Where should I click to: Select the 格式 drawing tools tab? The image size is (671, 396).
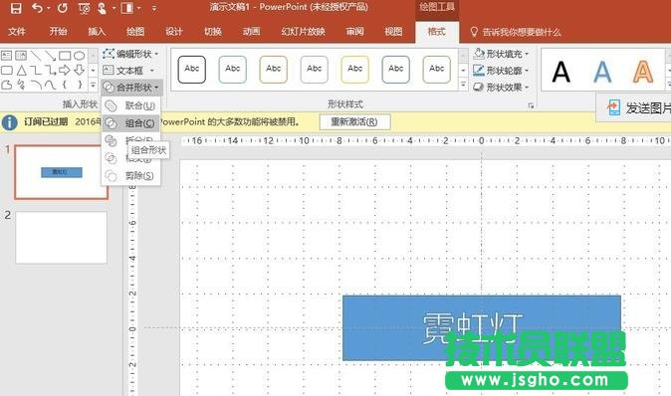tap(436, 31)
